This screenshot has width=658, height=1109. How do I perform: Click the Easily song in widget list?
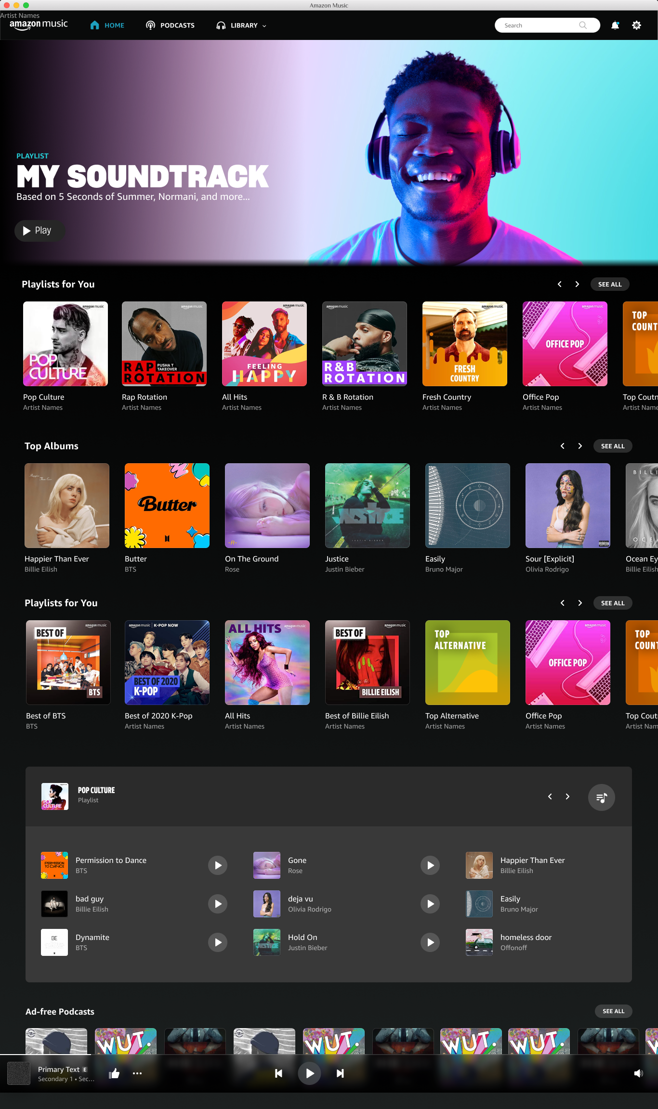[510, 899]
